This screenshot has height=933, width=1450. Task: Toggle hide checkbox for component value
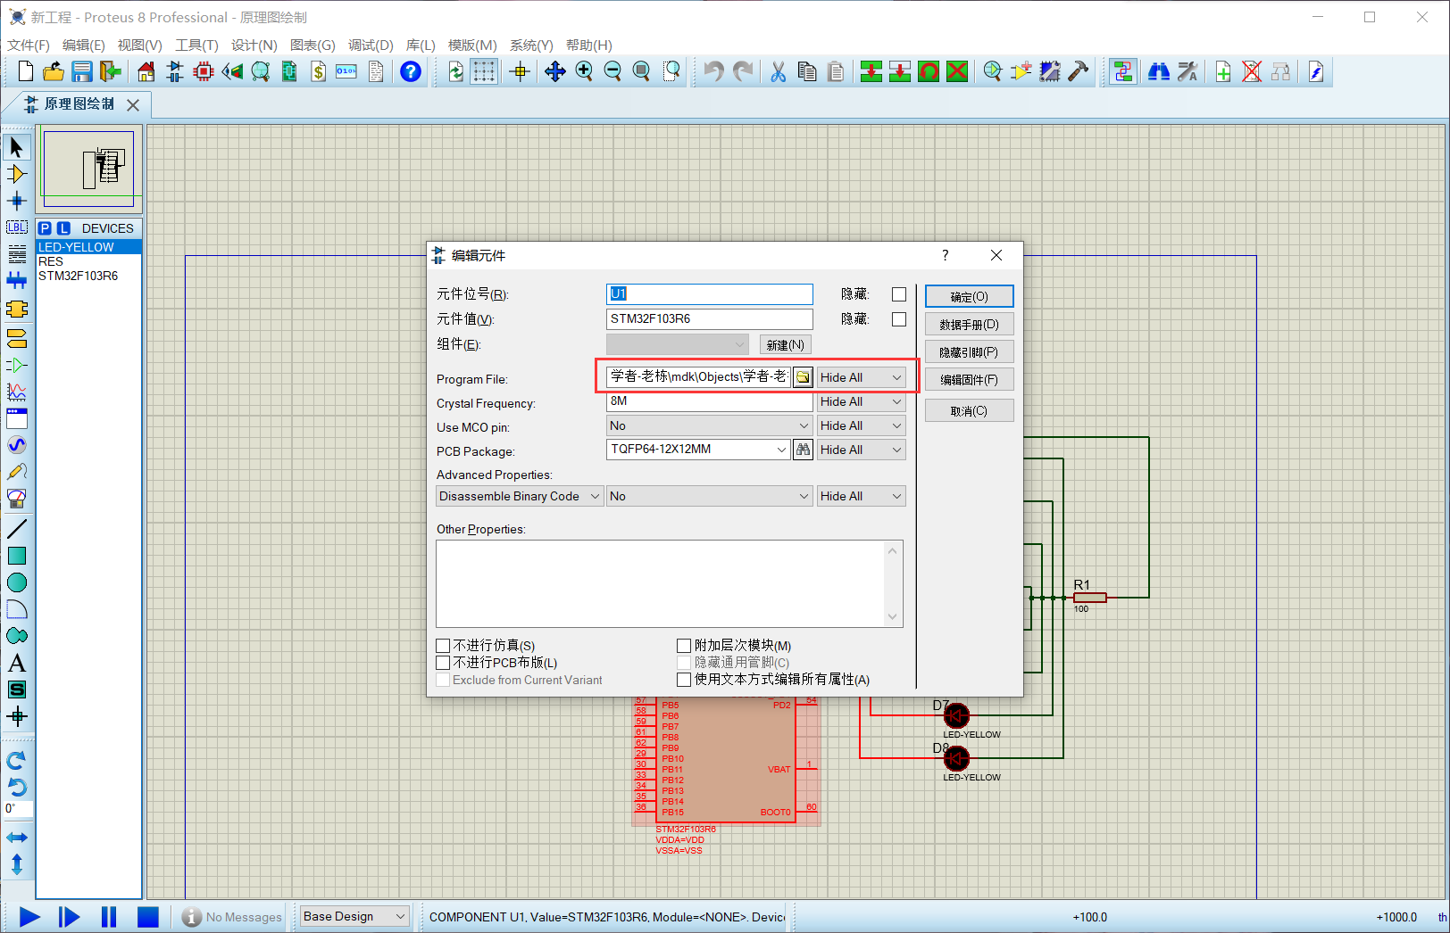[899, 319]
